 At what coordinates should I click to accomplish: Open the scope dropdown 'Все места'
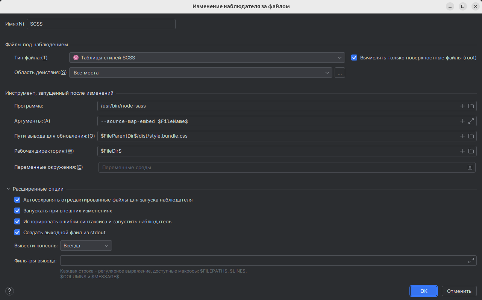tap(200, 73)
